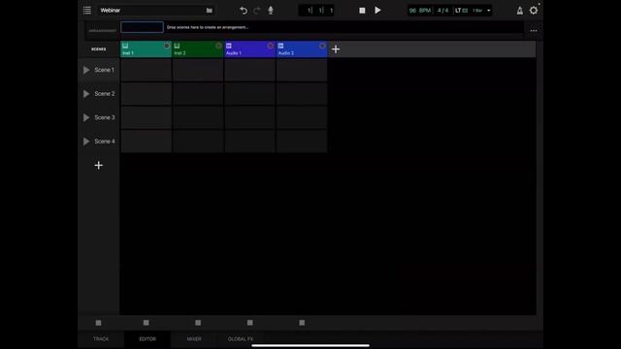Undo the last action
Viewport: 621px width, 349px height.
point(244,11)
